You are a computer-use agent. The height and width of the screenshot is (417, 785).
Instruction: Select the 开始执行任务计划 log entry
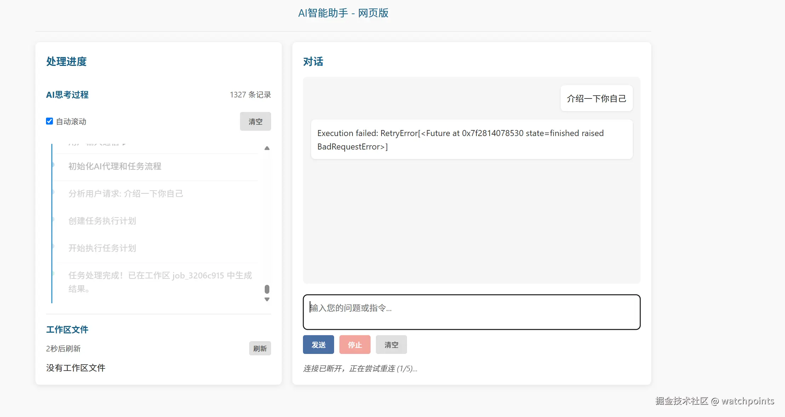click(102, 248)
